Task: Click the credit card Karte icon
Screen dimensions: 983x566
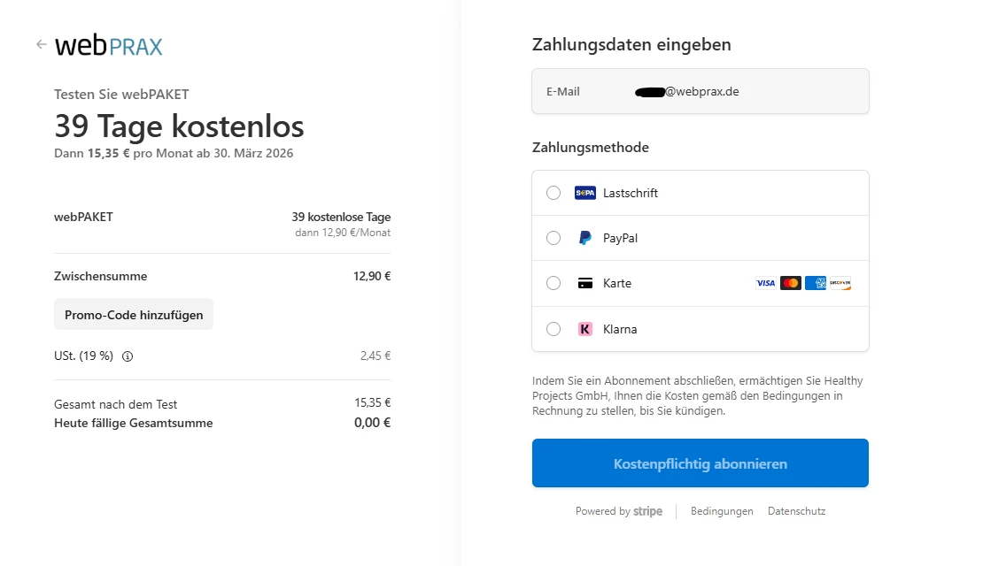Action: pyautogui.click(x=585, y=284)
